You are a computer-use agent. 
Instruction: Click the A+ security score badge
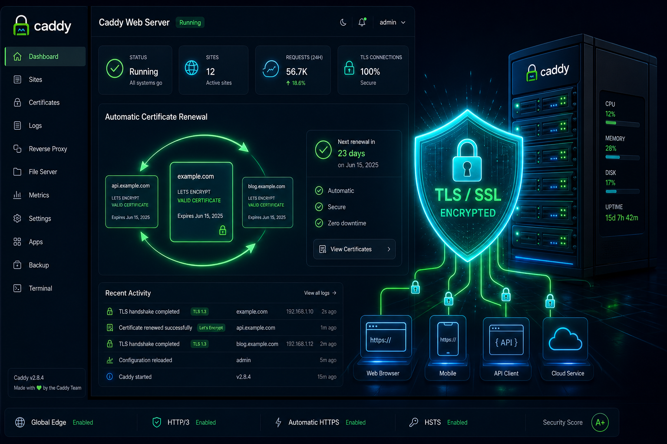[600, 422]
